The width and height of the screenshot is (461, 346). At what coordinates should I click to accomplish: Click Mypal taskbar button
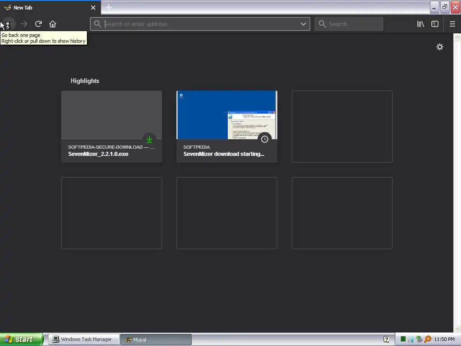(x=156, y=340)
